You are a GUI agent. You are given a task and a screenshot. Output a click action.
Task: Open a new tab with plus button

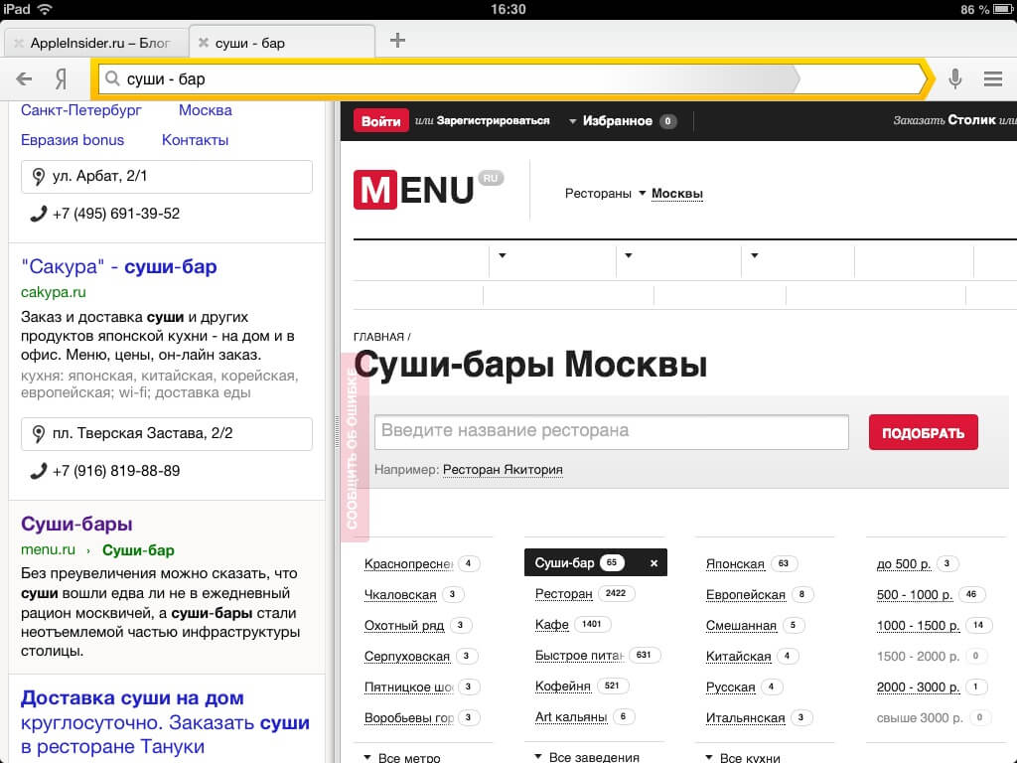click(x=397, y=40)
